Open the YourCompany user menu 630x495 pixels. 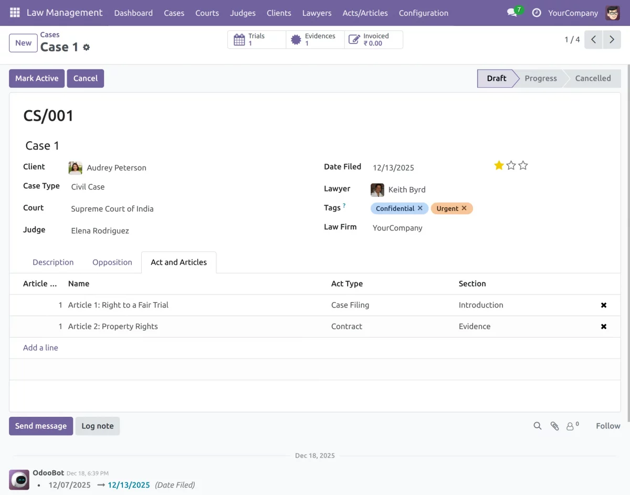(573, 13)
